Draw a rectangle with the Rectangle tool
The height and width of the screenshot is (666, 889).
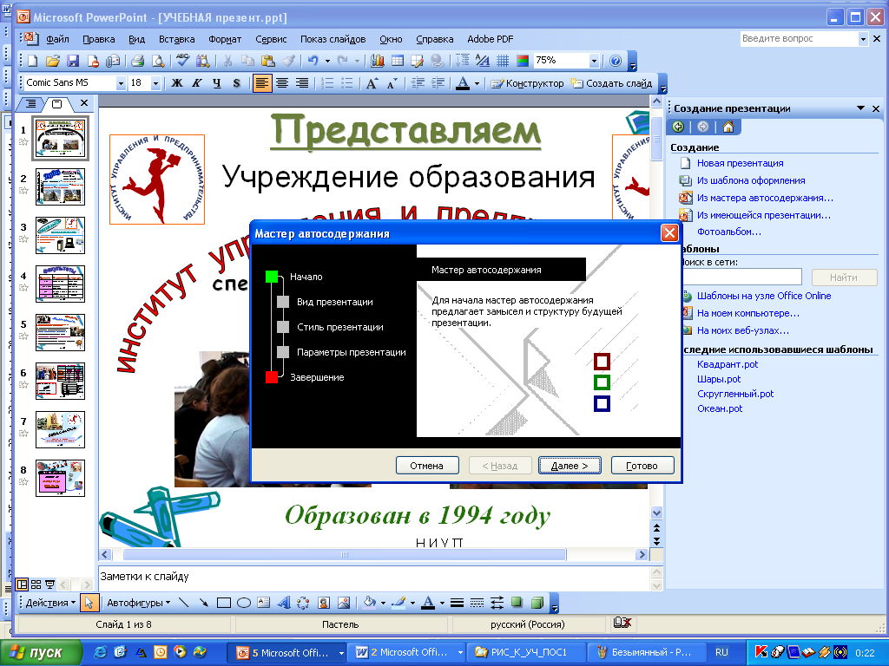pyautogui.click(x=224, y=603)
